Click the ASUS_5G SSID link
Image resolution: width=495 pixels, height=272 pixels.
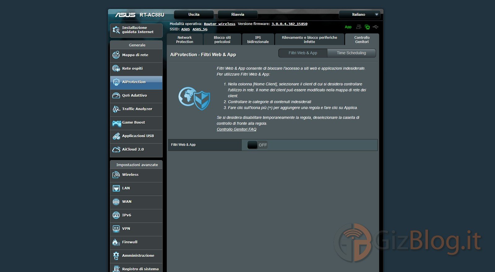(200, 29)
